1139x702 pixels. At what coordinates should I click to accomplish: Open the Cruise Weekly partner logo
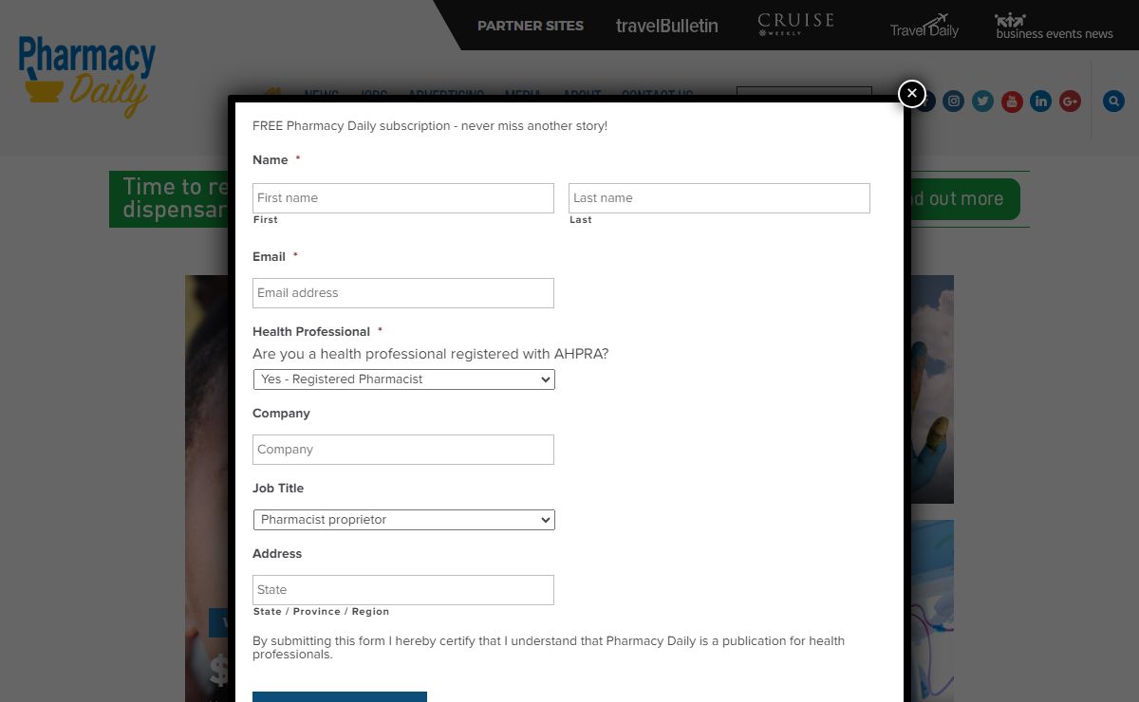point(795,25)
